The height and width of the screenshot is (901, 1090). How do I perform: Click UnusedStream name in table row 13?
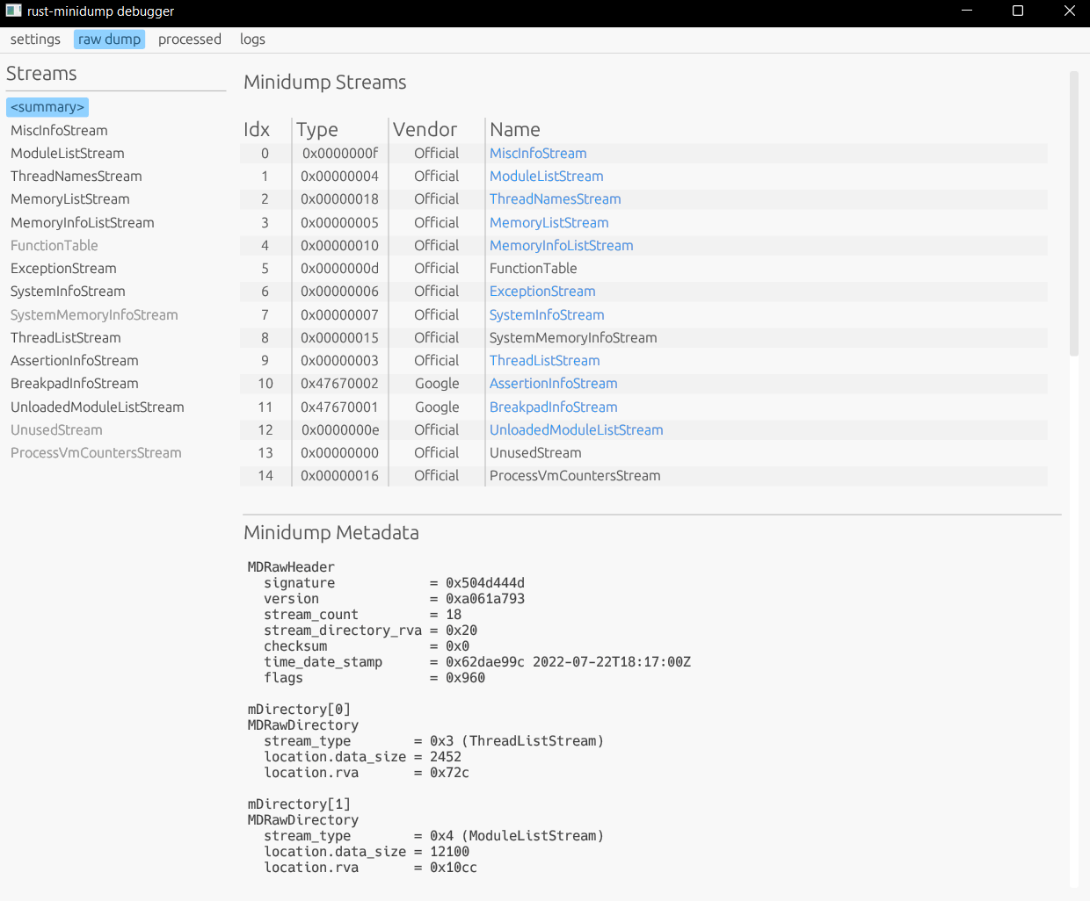535,452
